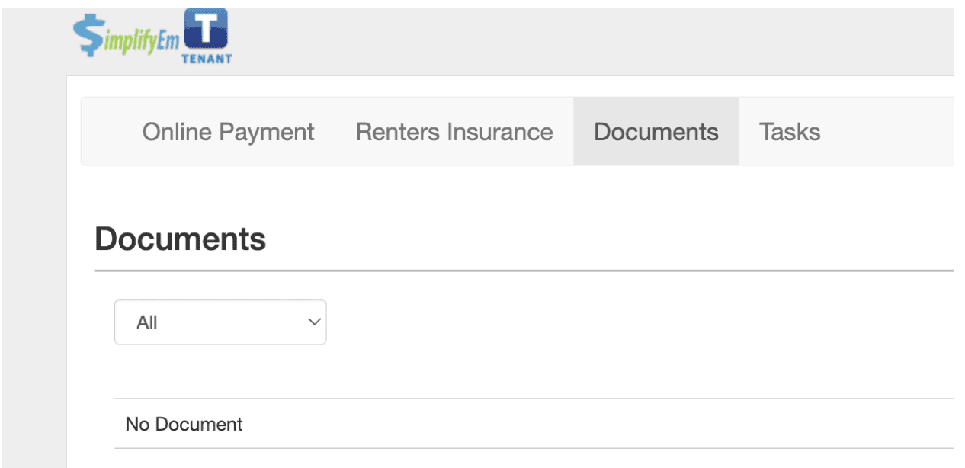Open the Online Payment tab
965x468 pixels.
(228, 132)
